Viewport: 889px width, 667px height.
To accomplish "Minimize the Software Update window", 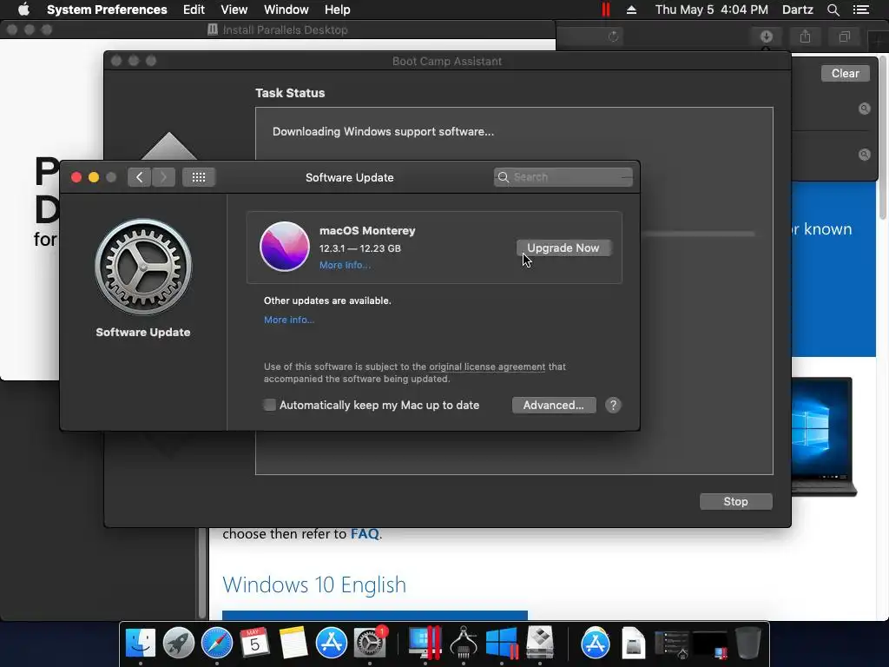I will click(94, 177).
